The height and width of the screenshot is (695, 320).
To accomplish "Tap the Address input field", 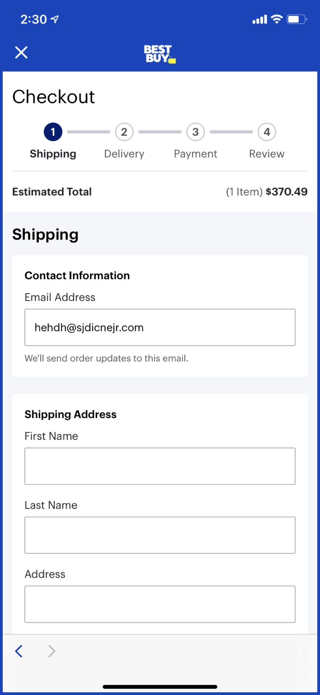I will 160,604.
